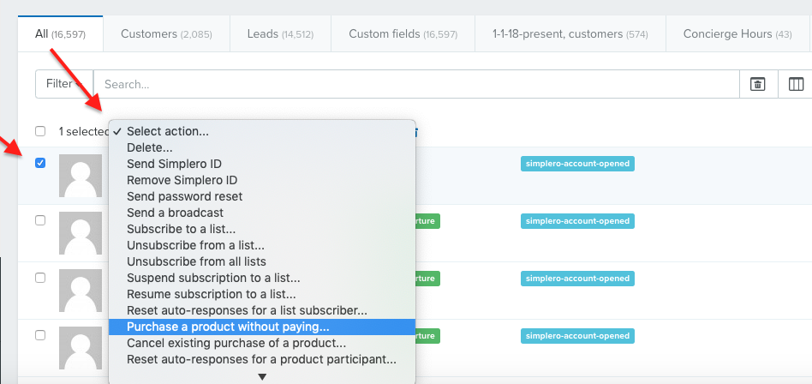
Task: Select 'Send a broadcast' from the list
Action: [175, 213]
